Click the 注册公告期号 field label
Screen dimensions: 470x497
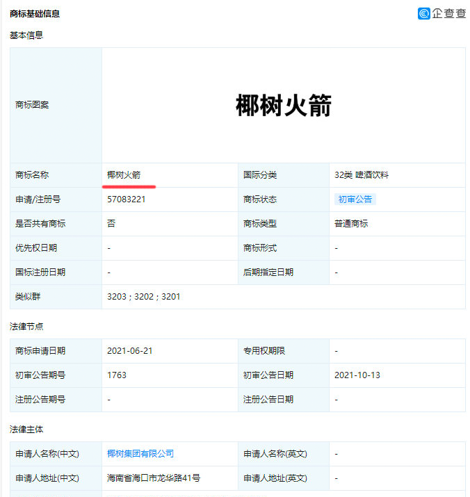(40, 400)
